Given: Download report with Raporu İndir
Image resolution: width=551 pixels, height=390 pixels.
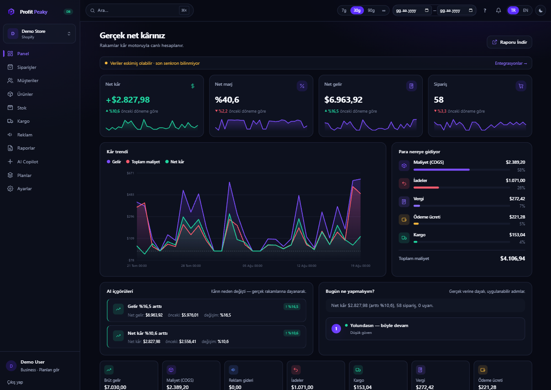Looking at the screenshot, I should click(509, 42).
